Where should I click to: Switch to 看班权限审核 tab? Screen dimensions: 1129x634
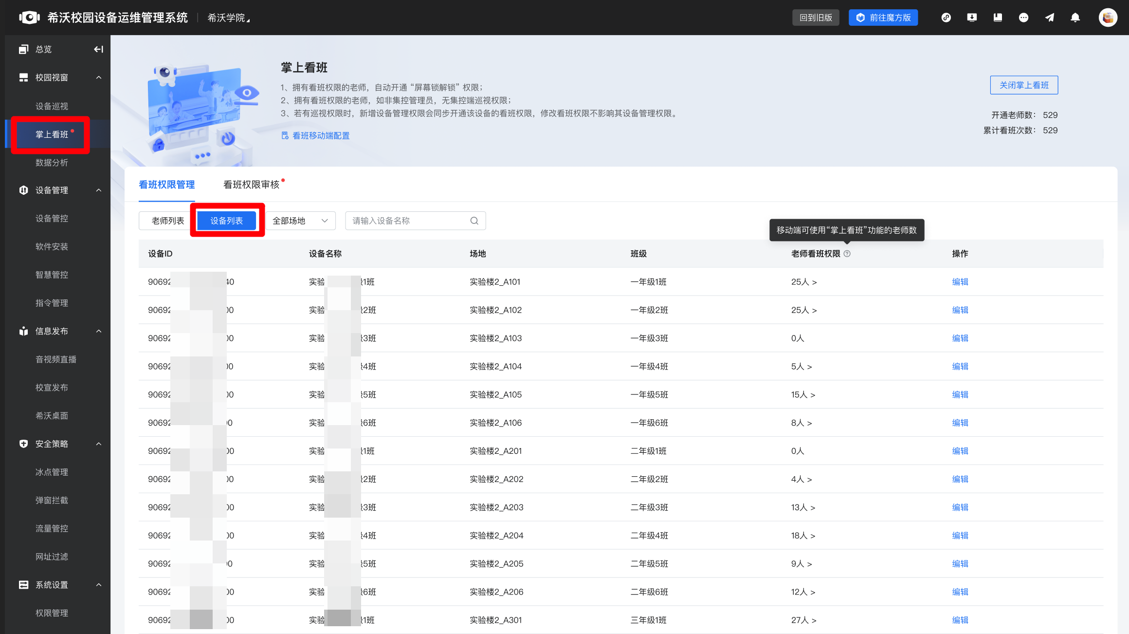pos(251,185)
